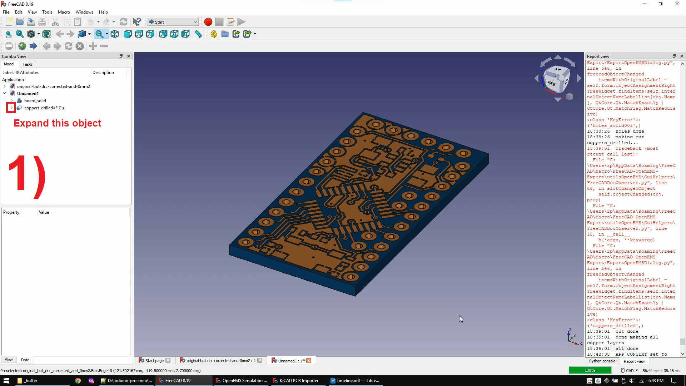This screenshot has width=686, height=386.
Task: Switch to the Python console tab
Action: click(602, 361)
